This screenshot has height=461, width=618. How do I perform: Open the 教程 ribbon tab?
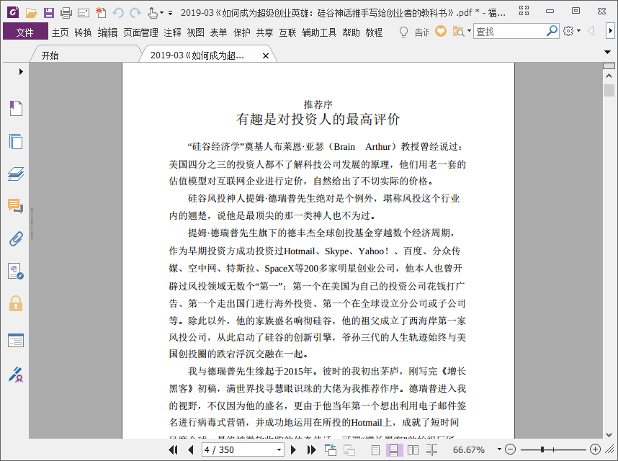click(374, 32)
